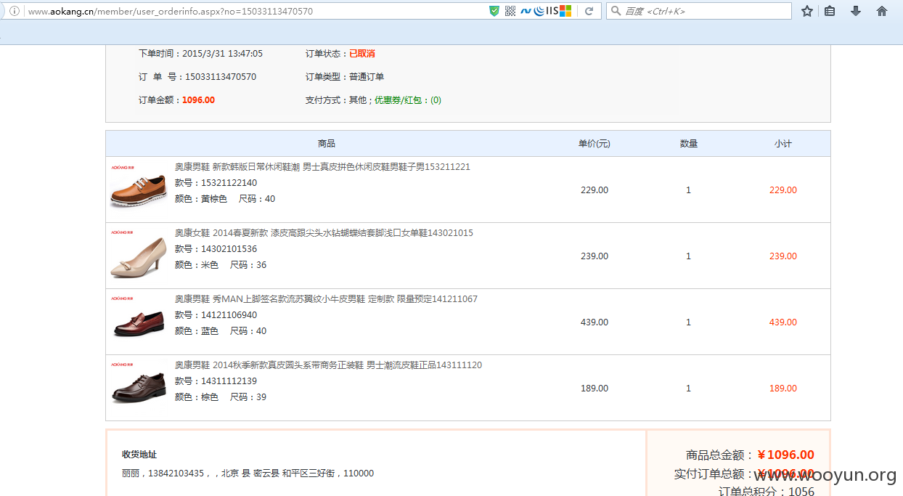Bookmark this page with the star icon
903x496 pixels.
point(806,11)
